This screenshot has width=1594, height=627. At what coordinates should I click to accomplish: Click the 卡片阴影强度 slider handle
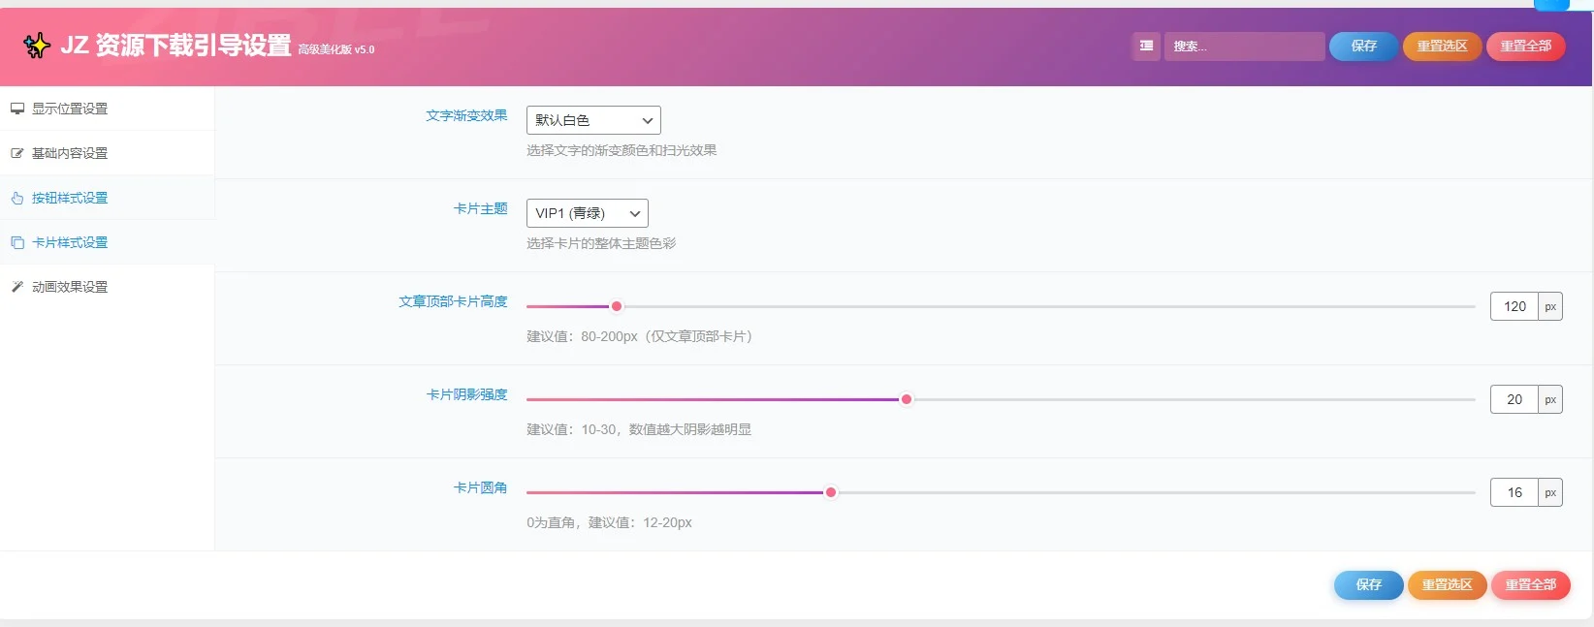[x=907, y=399]
